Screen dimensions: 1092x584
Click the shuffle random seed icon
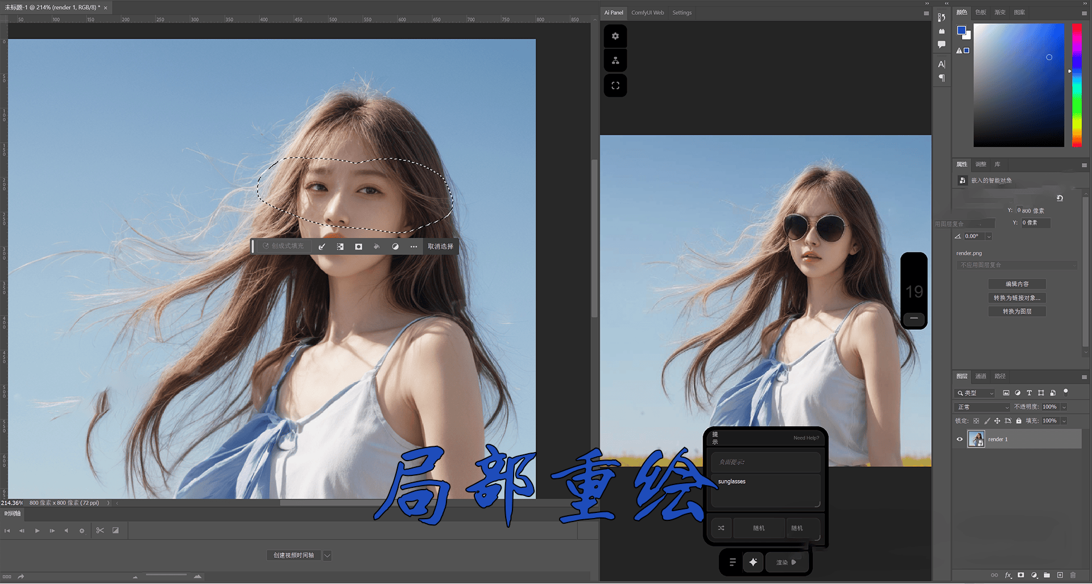[721, 528]
